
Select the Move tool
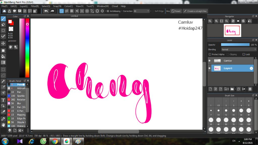(3, 43)
